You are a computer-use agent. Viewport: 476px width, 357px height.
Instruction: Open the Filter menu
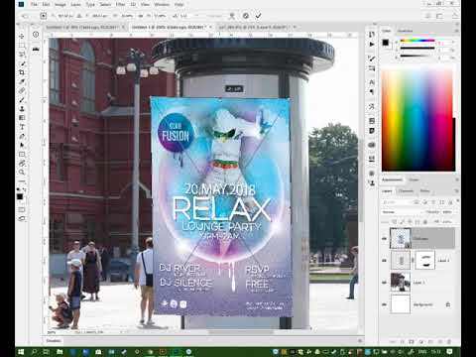click(x=120, y=5)
